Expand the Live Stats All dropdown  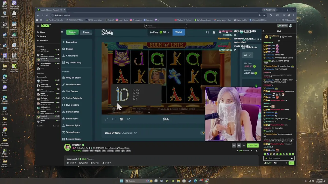247,55
